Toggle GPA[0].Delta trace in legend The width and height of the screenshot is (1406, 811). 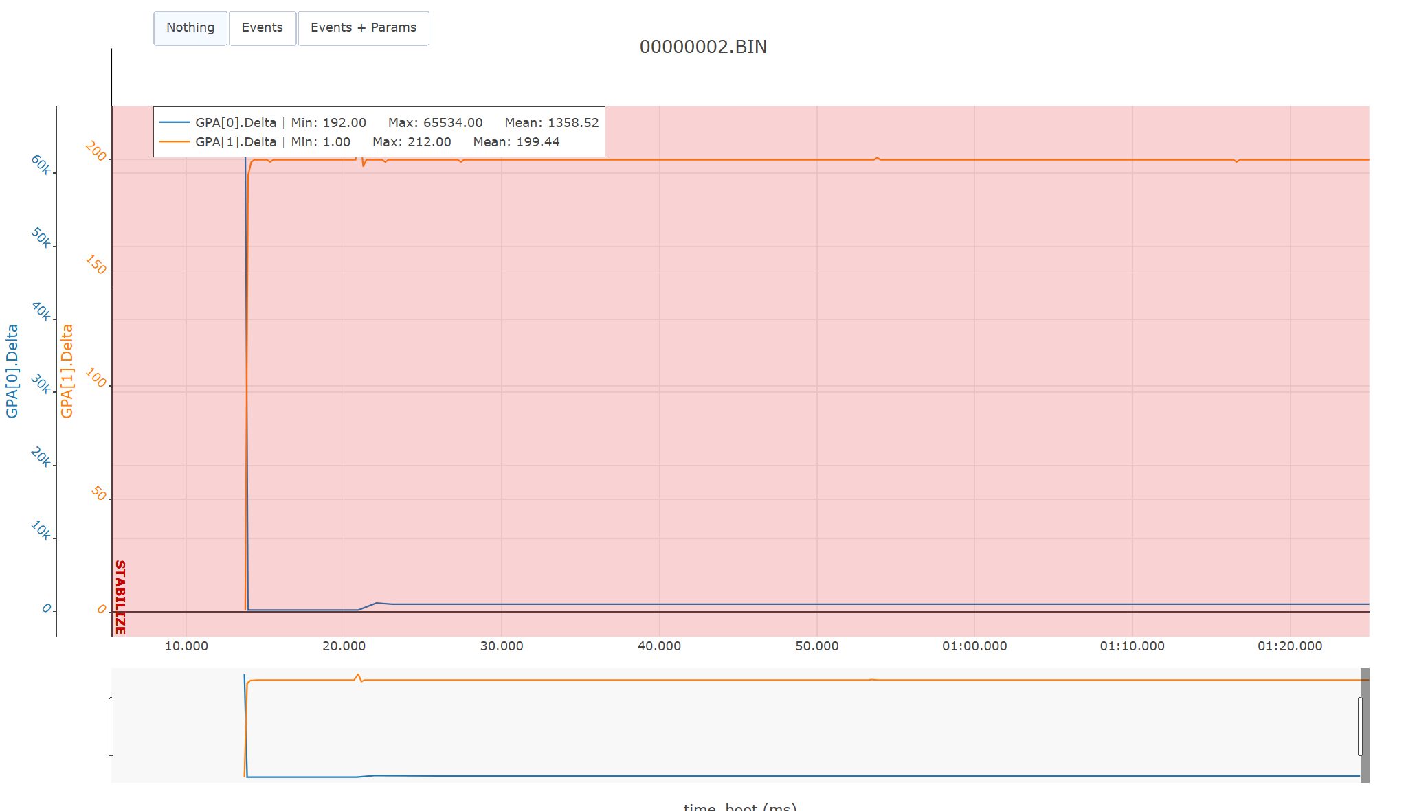coord(236,122)
